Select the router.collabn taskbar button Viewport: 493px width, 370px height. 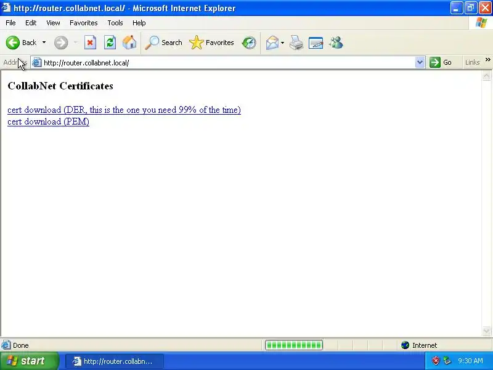coord(115,361)
